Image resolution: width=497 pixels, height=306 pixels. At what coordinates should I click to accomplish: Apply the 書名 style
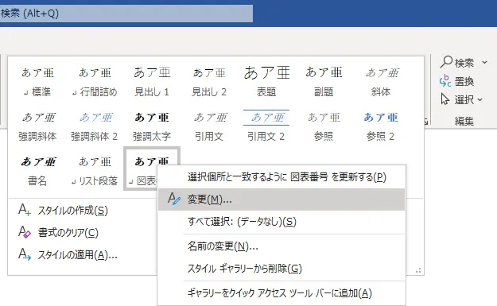[37, 170]
